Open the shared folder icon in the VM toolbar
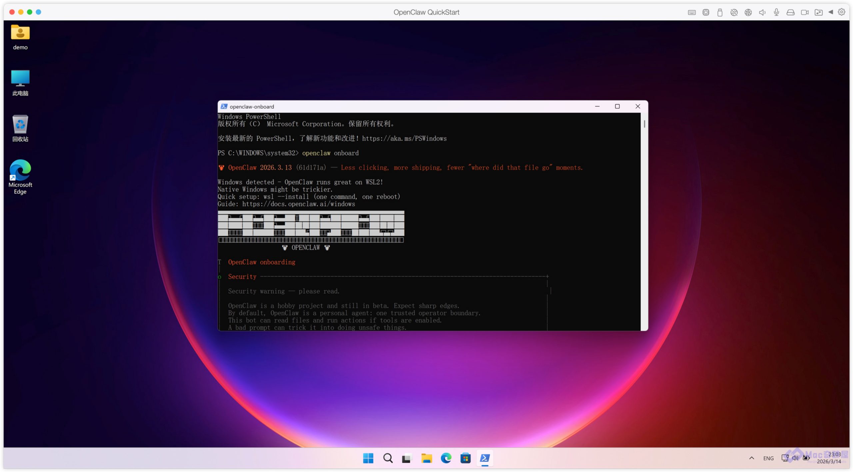 click(x=818, y=12)
